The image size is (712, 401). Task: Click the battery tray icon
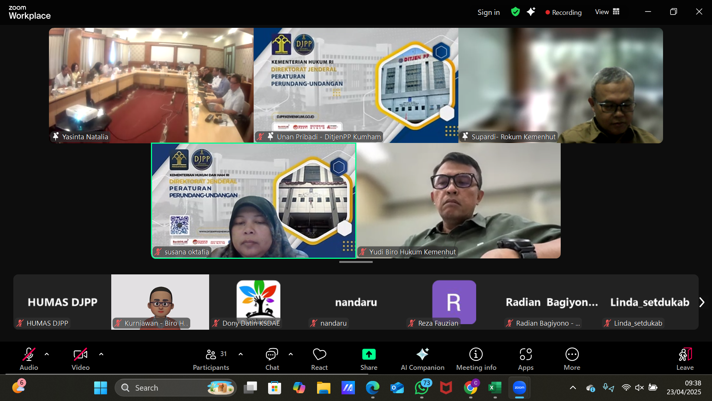click(653, 388)
